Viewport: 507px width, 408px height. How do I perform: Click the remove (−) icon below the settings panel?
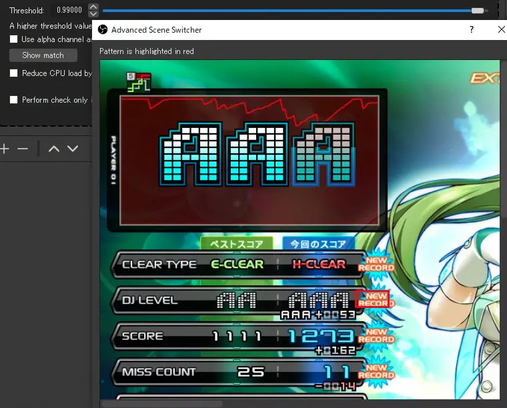tap(23, 149)
